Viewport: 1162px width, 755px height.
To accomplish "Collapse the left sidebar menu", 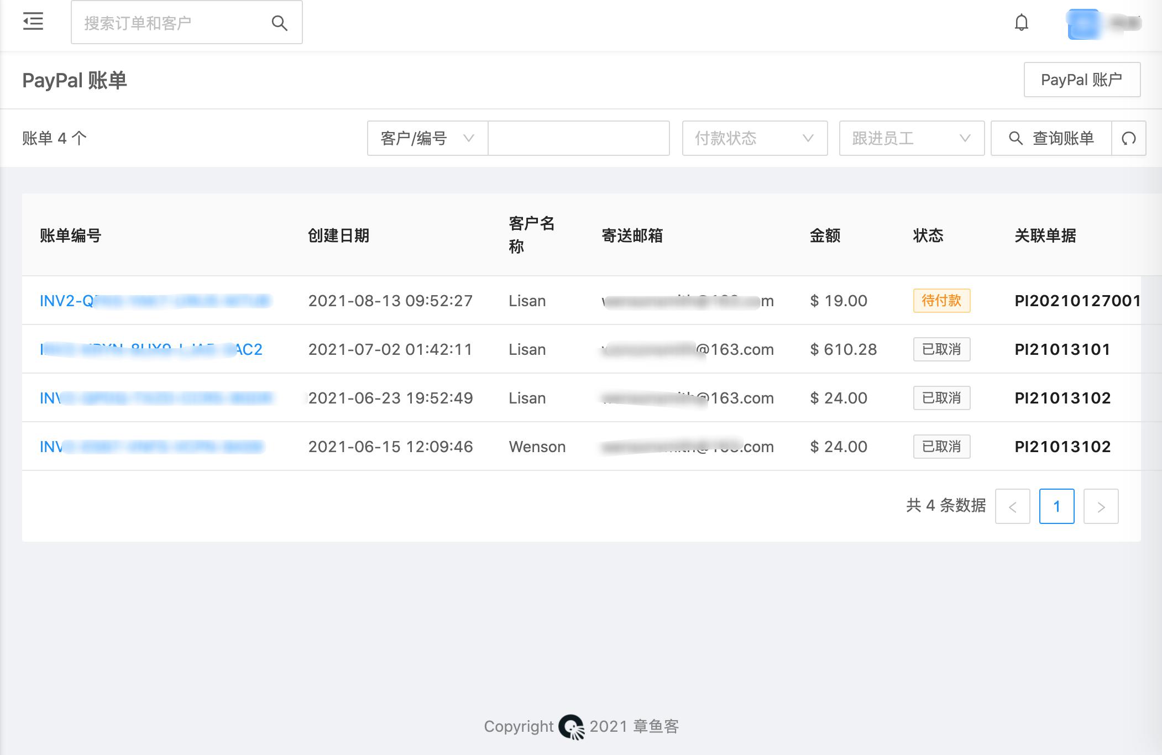I will click(33, 22).
